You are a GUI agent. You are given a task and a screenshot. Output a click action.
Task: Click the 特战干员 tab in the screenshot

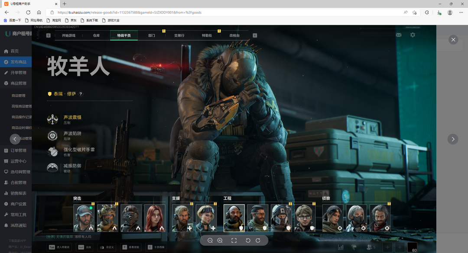click(124, 35)
